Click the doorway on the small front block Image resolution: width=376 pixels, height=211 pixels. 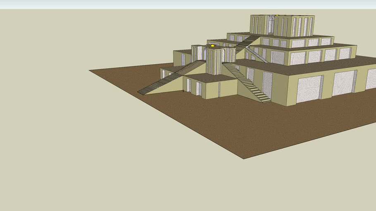click(198, 89)
